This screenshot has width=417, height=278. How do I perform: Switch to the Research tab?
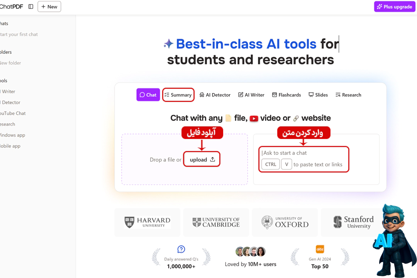point(348,95)
